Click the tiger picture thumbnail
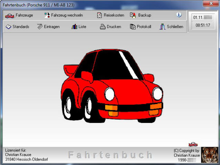220x165 pixels. point(209,155)
